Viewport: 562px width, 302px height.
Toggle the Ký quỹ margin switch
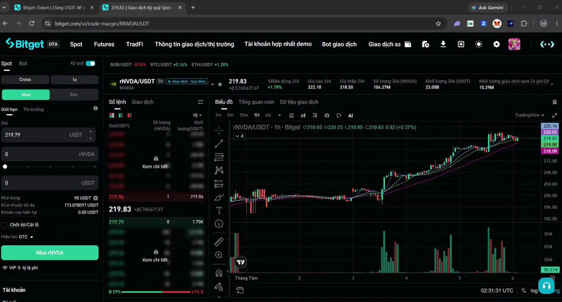(90, 63)
